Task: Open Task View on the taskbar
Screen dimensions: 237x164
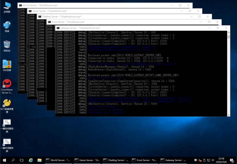Action: pos(22,160)
